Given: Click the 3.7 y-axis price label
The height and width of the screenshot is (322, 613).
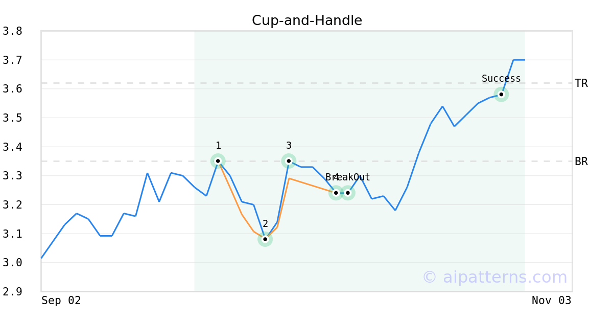Looking at the screenshot, I should point(12,60).
